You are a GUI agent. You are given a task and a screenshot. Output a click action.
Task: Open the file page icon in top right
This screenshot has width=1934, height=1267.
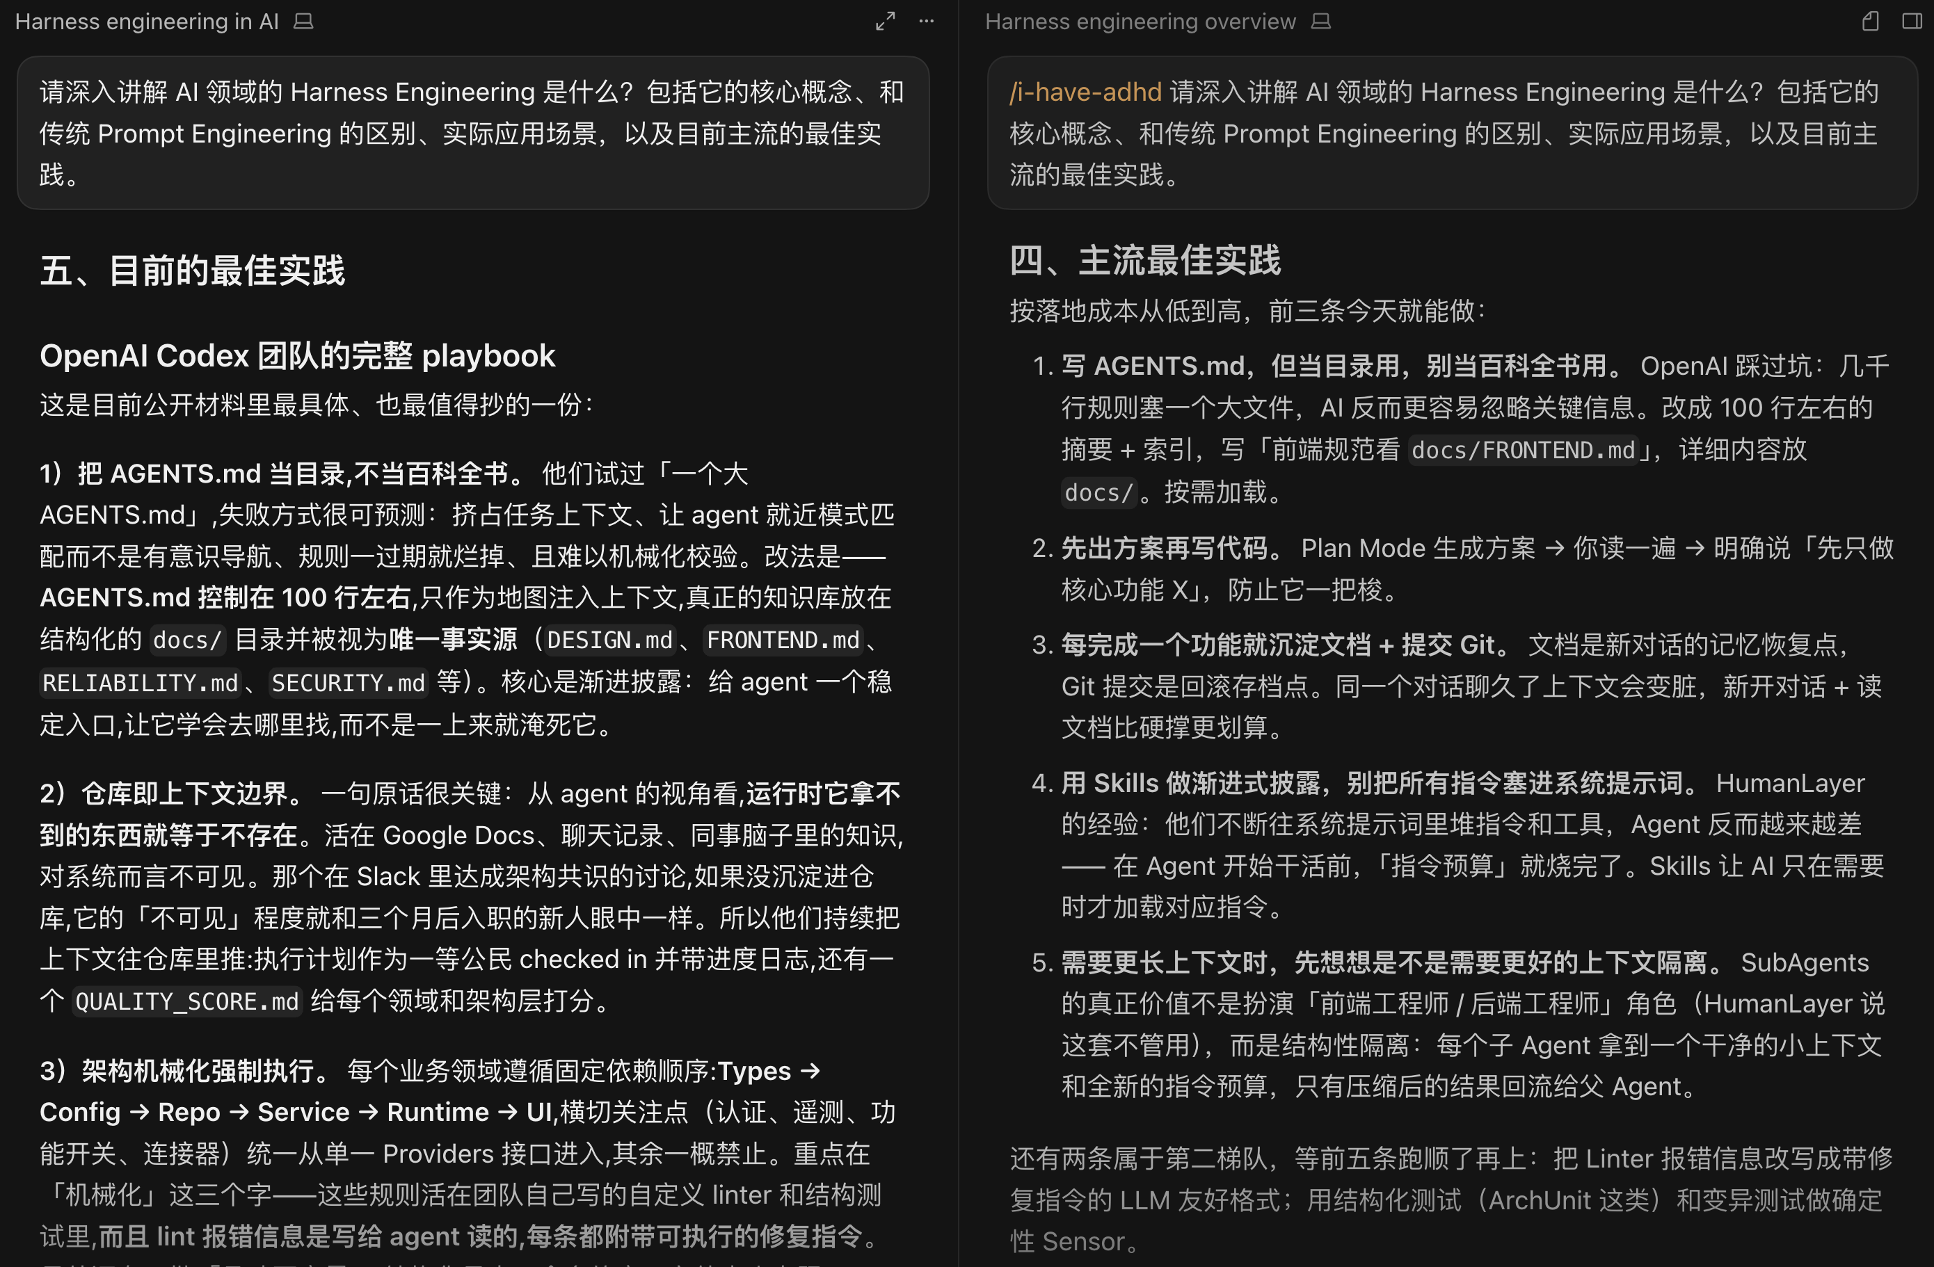tap(1871, 21)
